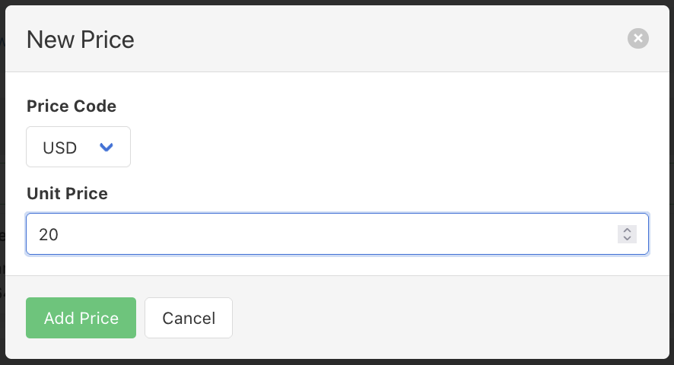This screenshot has width=674, height=365.
Task: Click the dimmed backdrop below the dialog
Action: (337, 362)
